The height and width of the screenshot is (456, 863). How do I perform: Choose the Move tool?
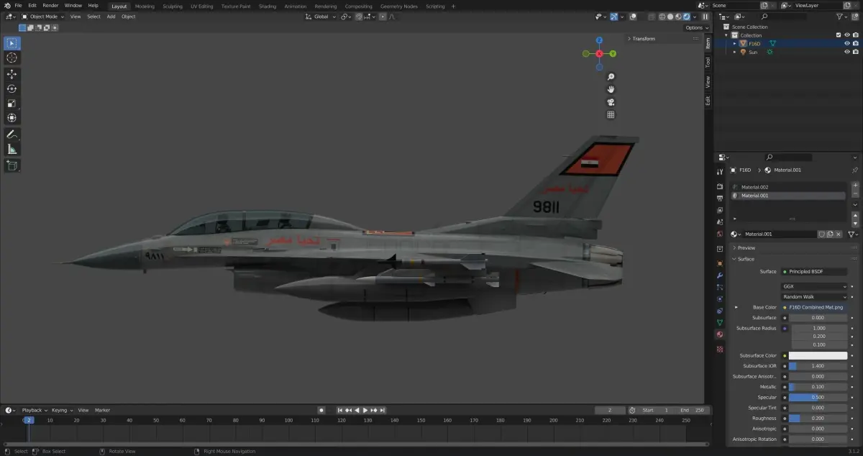pyautogui.click(x=12, y=74)
